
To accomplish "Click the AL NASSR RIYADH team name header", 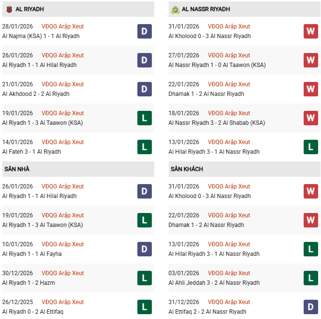I will tap(206, 9).
